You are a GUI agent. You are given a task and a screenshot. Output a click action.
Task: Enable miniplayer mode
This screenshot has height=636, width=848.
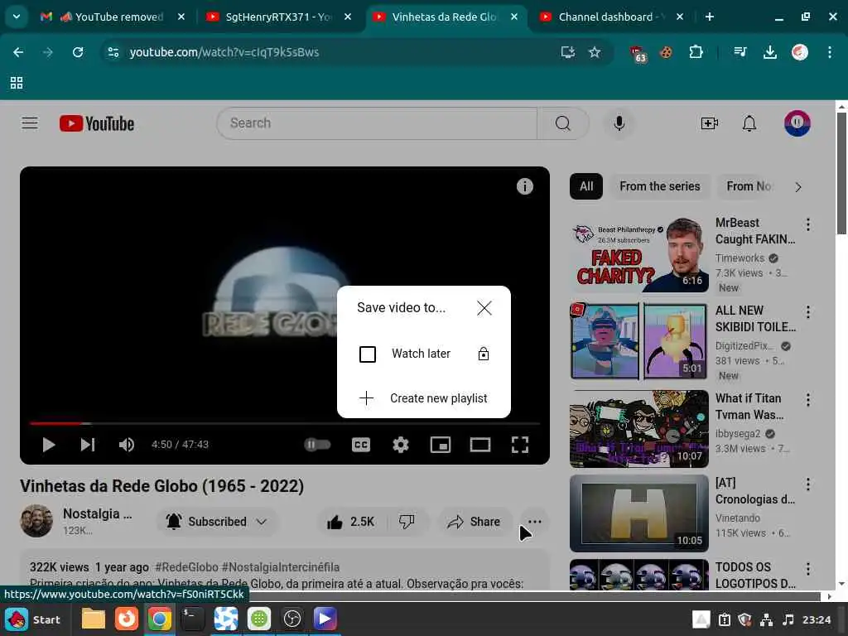tap(441, 445)
